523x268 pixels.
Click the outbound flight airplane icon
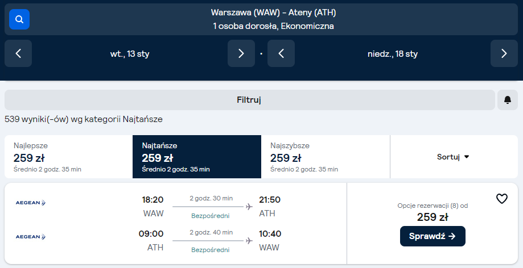pyautogui.click(x=249, y=207)
